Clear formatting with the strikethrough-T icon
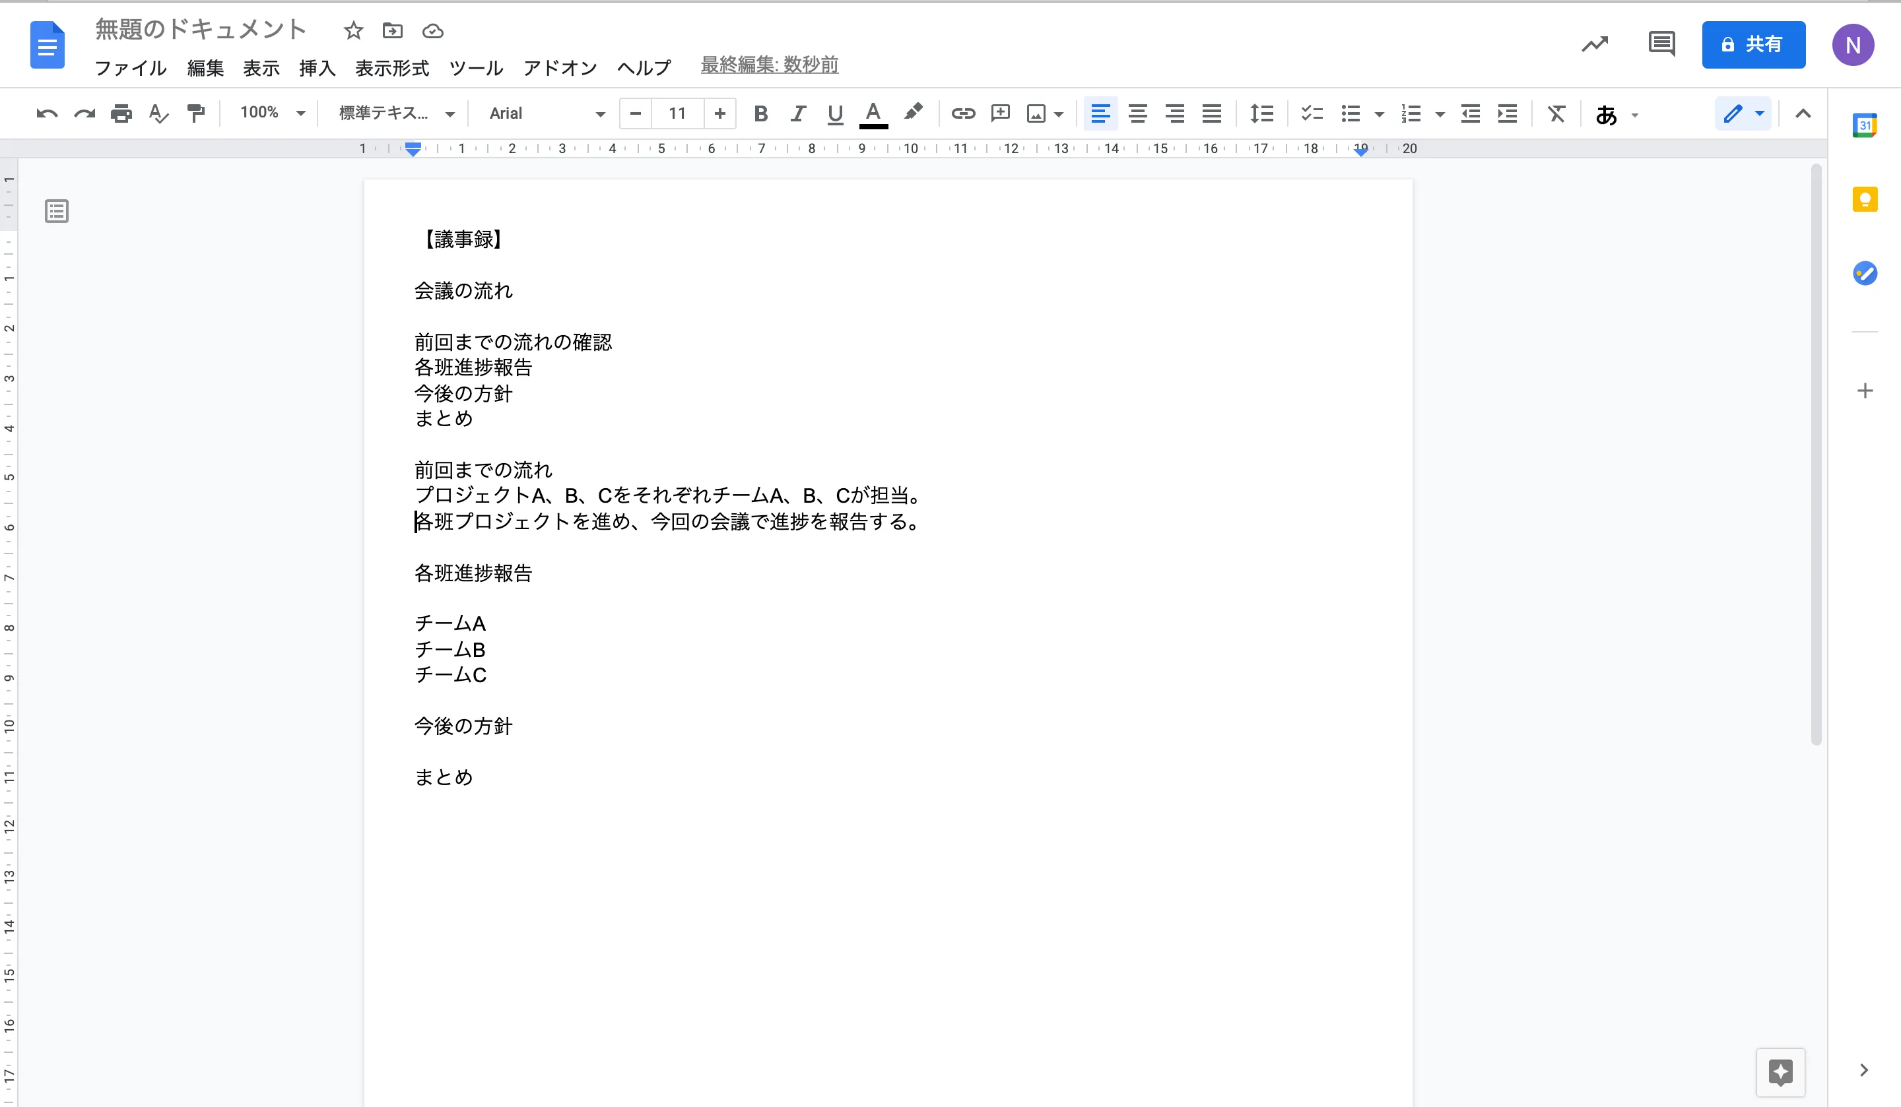 point(1556,114)
